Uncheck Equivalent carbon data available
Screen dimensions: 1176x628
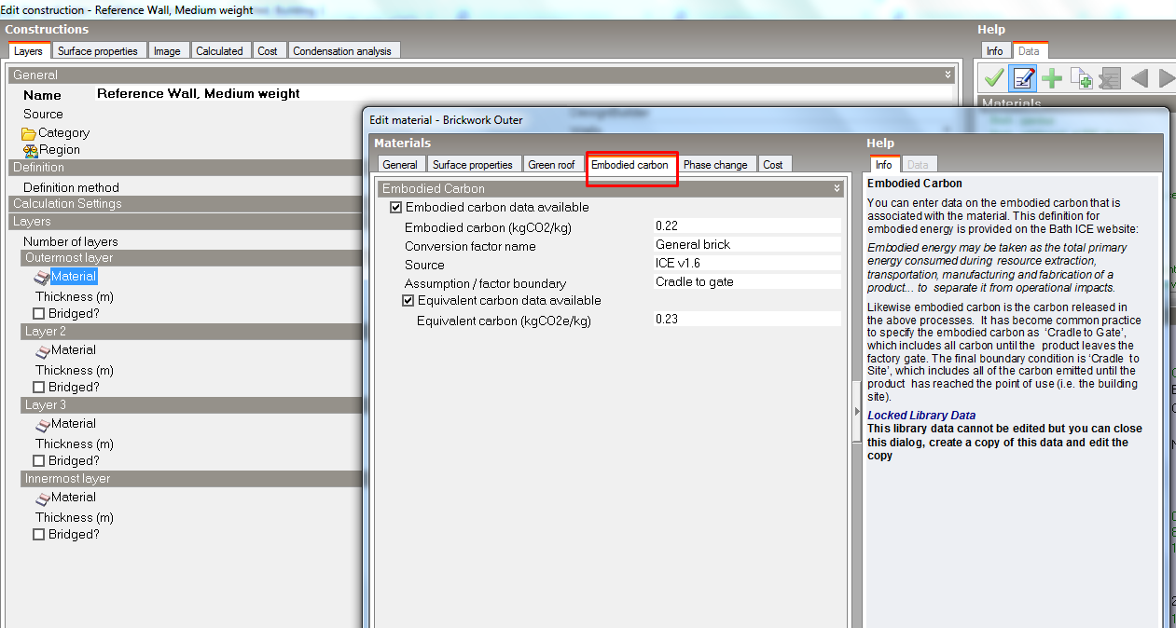point(408,301)
